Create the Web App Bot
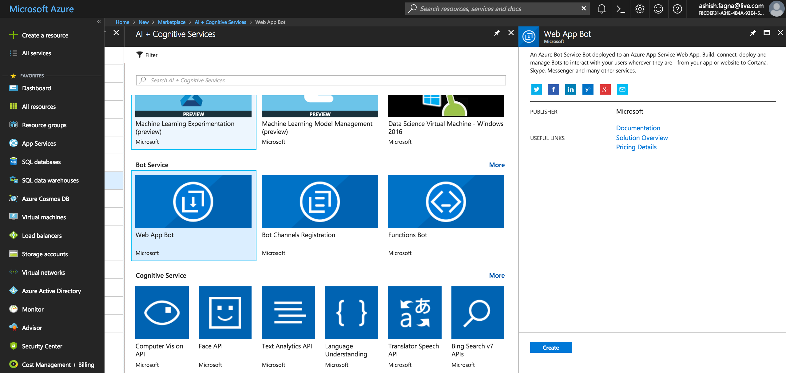 point(551,347)
